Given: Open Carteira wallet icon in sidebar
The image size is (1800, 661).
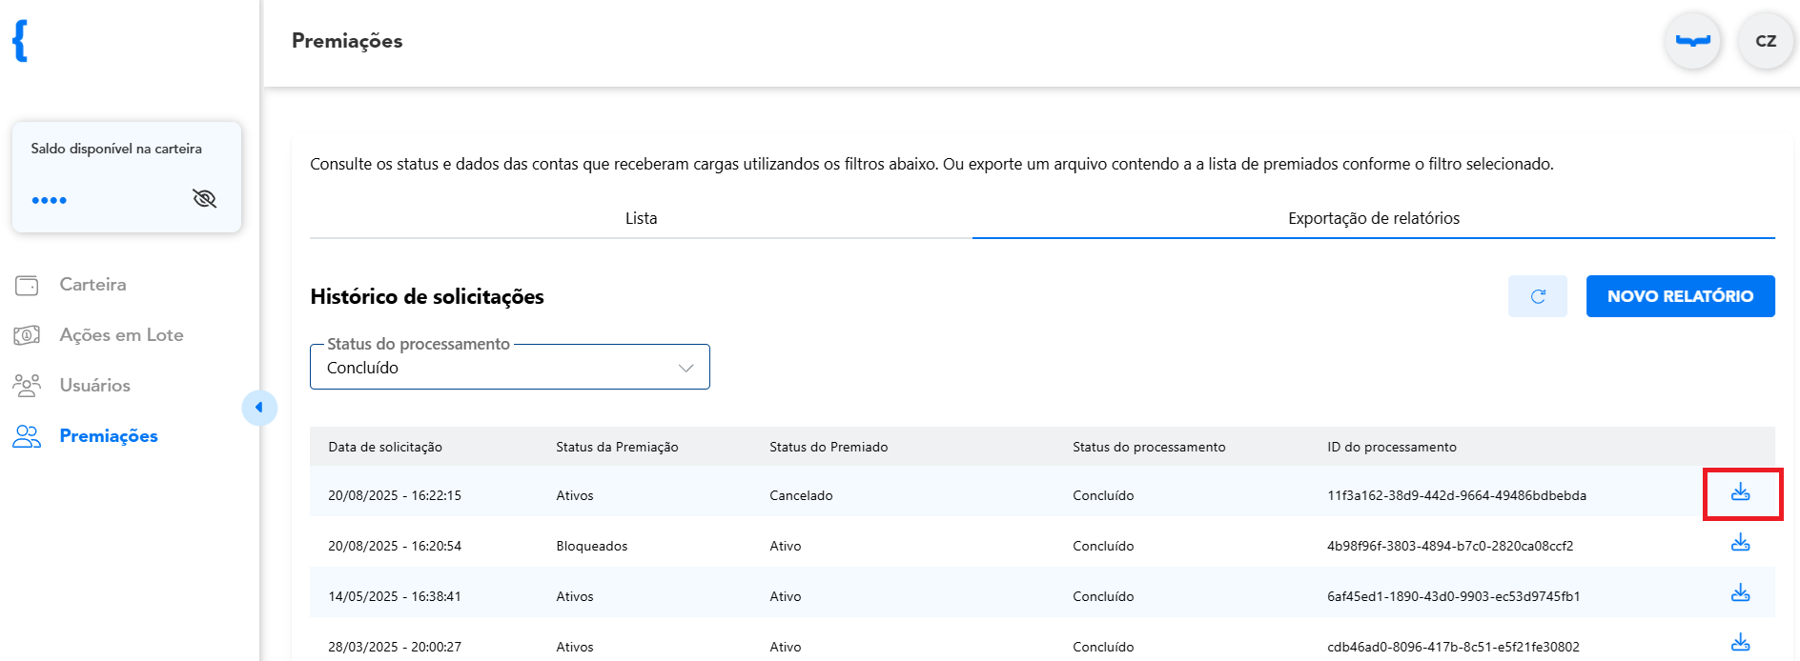Looking at the screenshot, I should tap(27, 285).
